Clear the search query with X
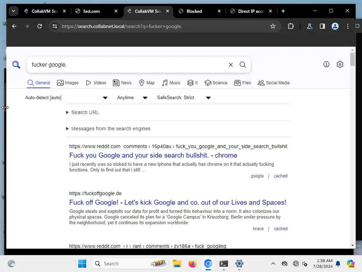The width and height of the screenshot is (362, 272). (230, 65)
